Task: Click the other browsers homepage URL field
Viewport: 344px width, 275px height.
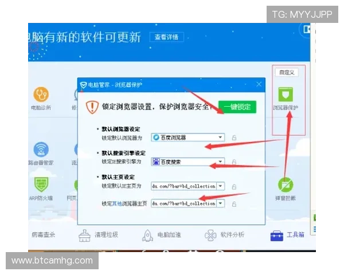Action: click(184, 203)
